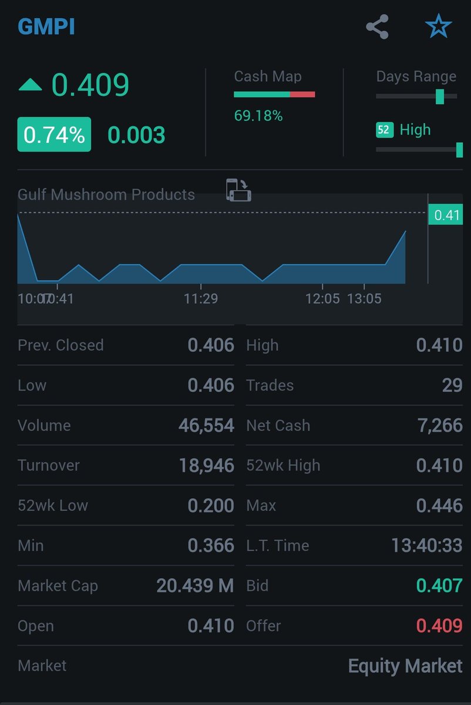Tap the Gulf Mushroom Products name
The height and width of the screenshot is (705, 471).
[x=106, y=195]
